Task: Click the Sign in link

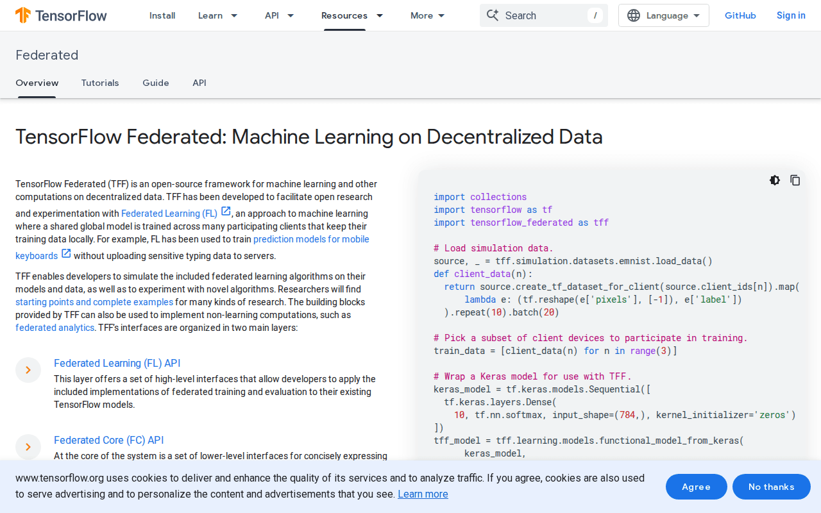Action: [x=791, y=15]
